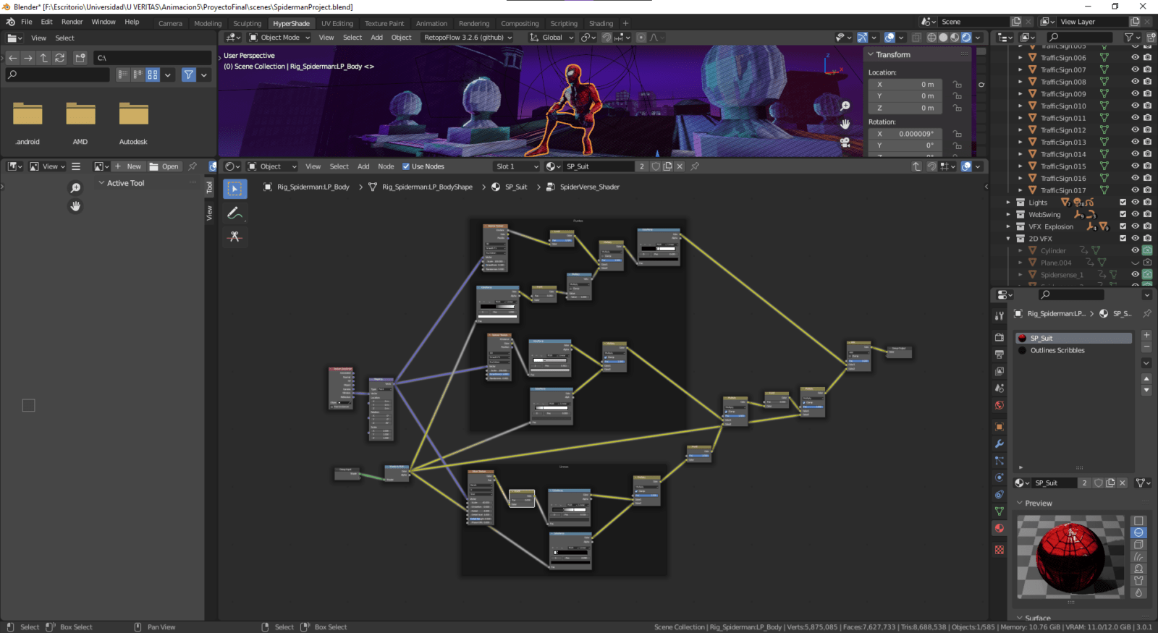Expand TrafficSign.009 in outliner
The width and height of the screenshot is (1158, 633).
click(1020, 94)
